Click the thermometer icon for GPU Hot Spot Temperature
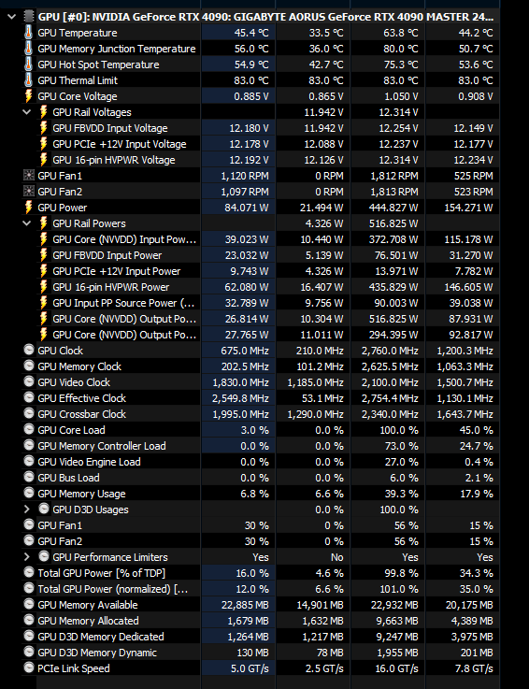The image size is (529, 689). [29, 65]
